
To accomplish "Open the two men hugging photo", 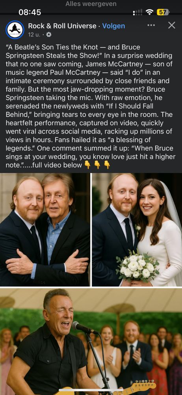I will click(45, 229).
